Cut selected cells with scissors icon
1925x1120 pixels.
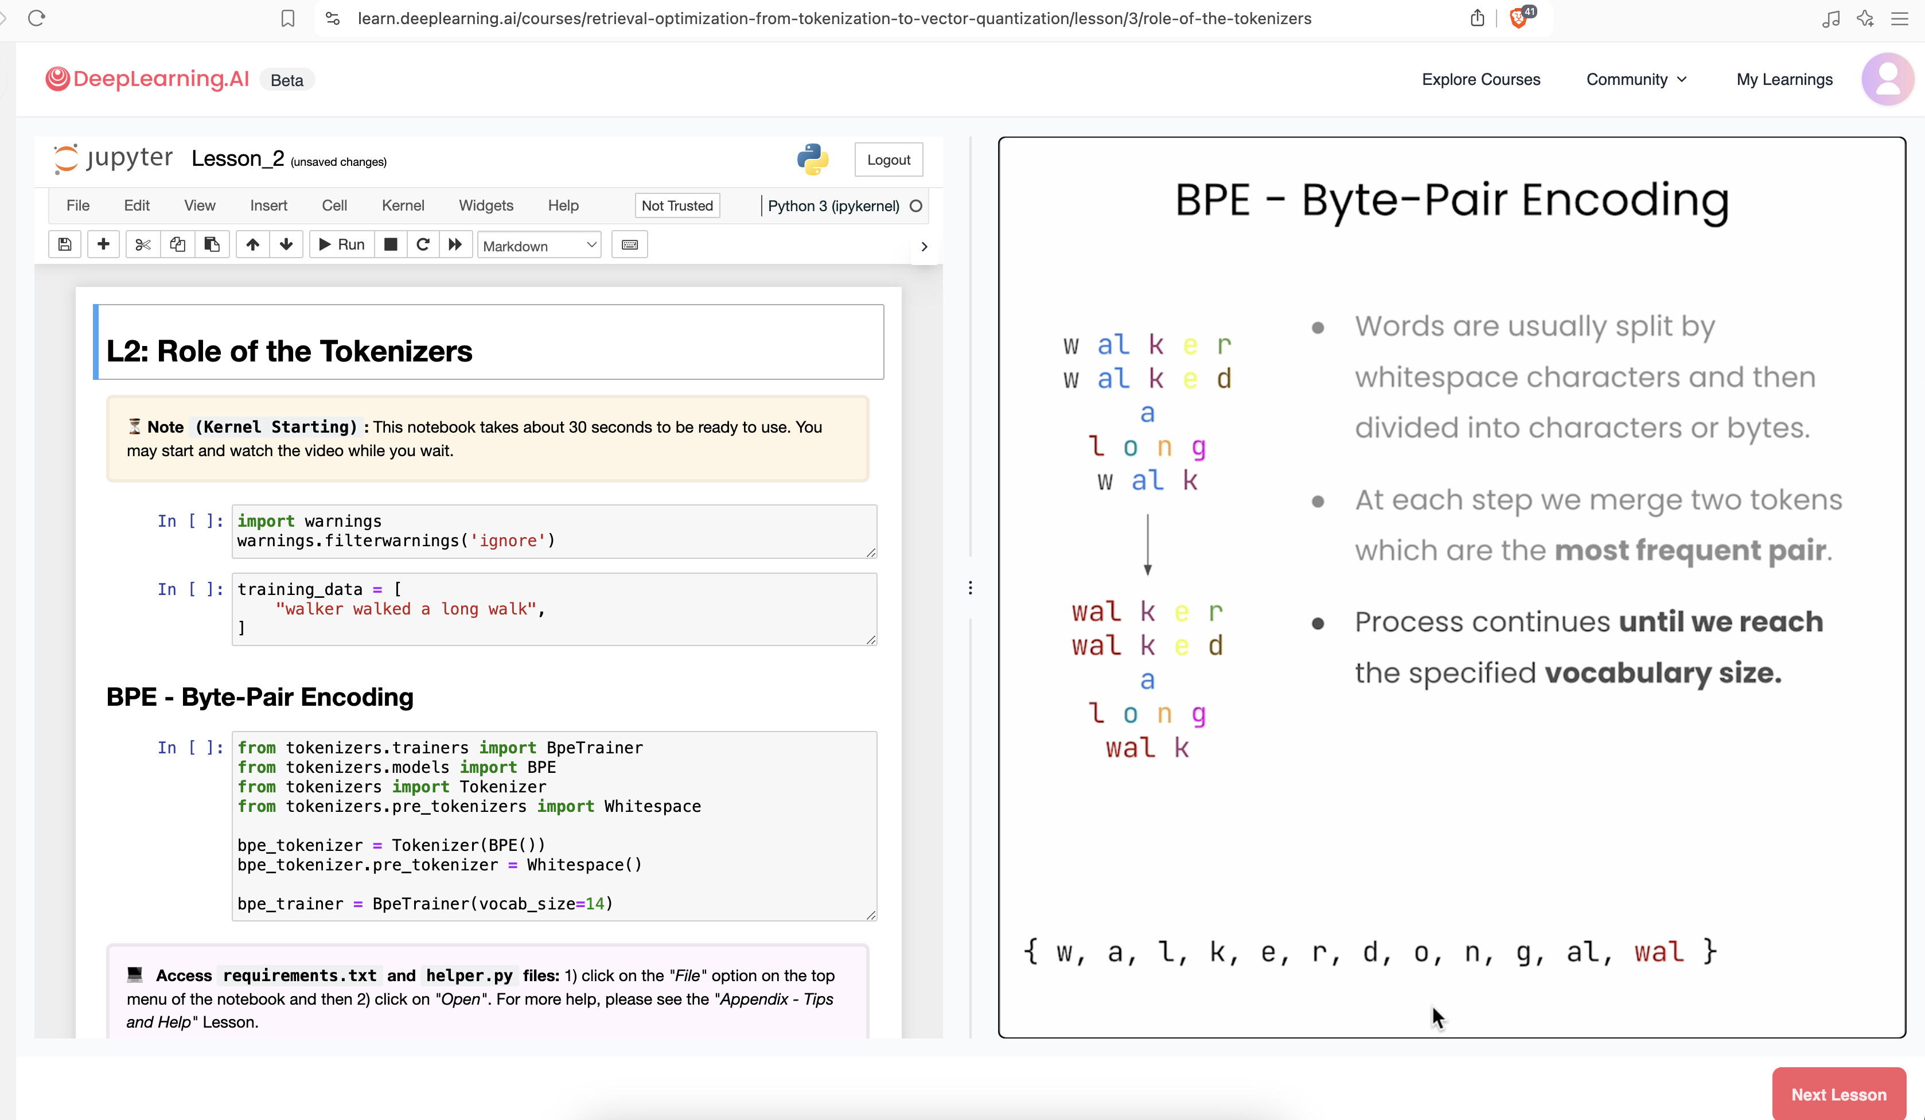[143, 244]
